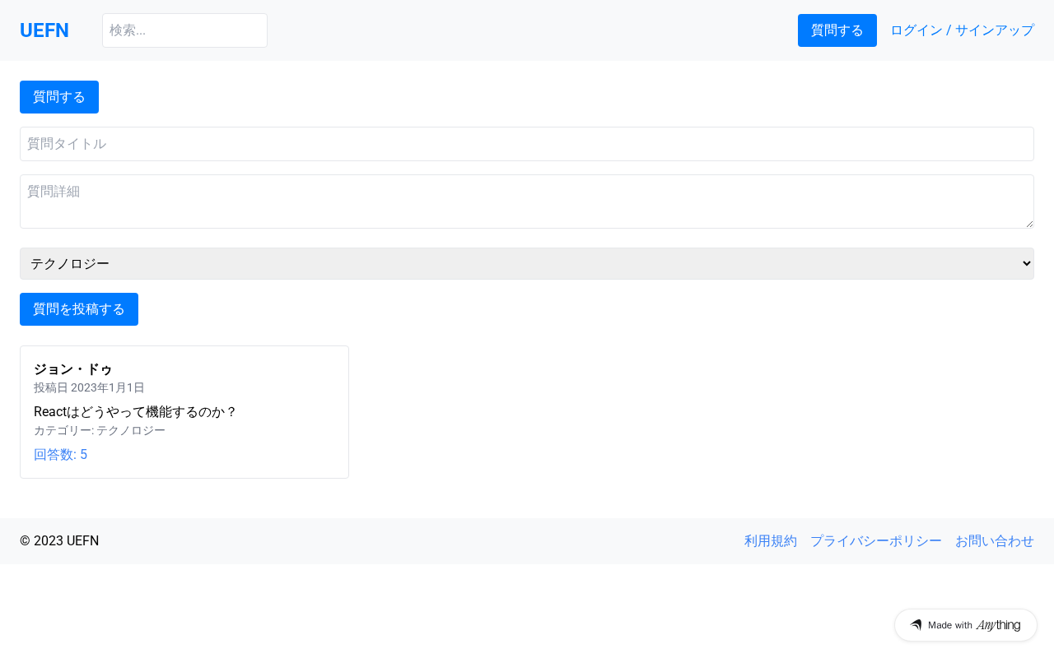Click the 質問する button above the form

tap(59, 97)
